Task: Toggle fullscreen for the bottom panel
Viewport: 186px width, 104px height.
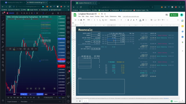Action: pyautogui.click(x=63, y=102)
